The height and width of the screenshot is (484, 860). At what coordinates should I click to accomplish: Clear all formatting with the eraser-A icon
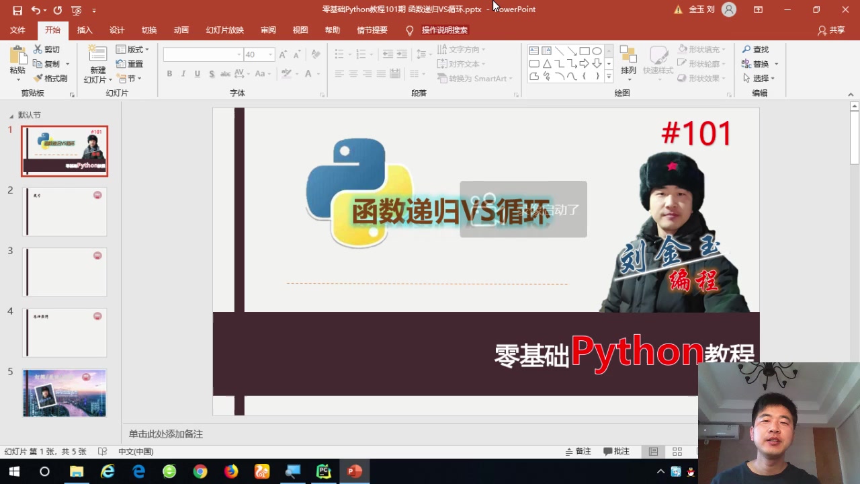(315, 54)
